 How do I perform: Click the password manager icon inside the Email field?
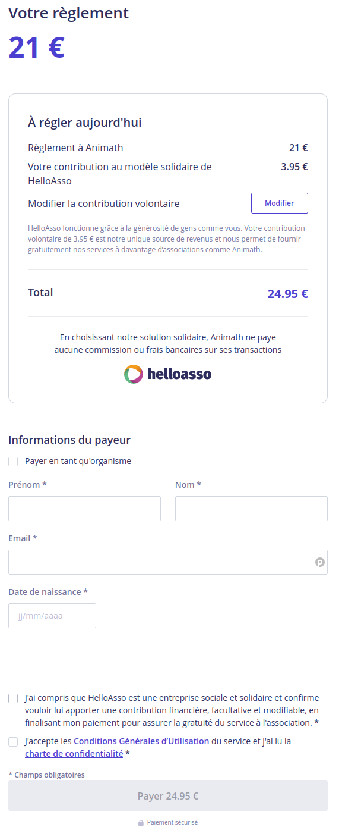(x=320, y=562)
